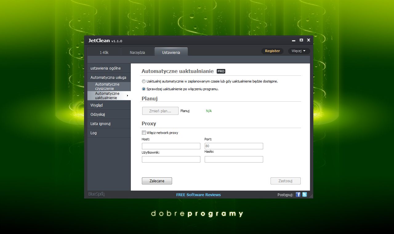Click the window resize grip corner

point(311,196)
